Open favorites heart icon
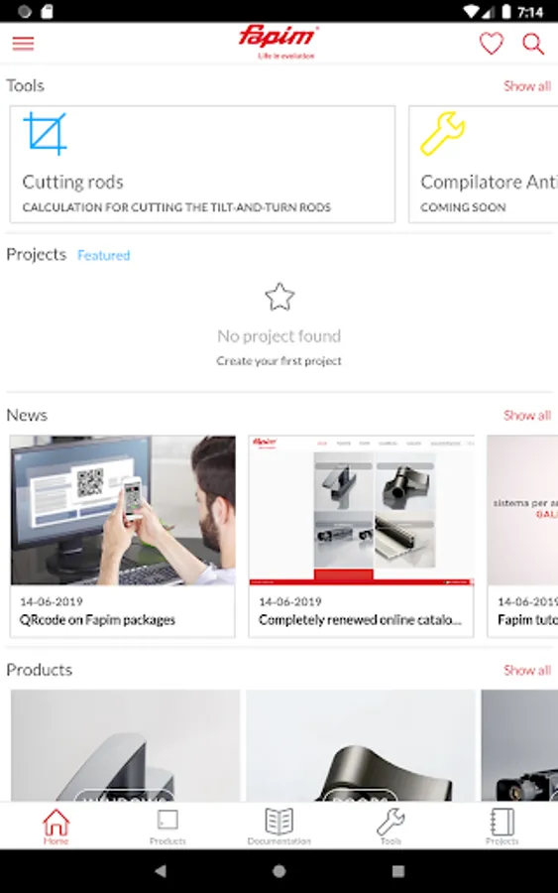Viewport: 558px width, 893px height. pos(492,44)
